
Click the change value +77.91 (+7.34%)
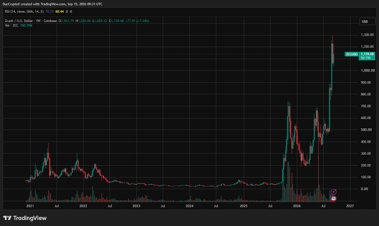coord(137,21)
